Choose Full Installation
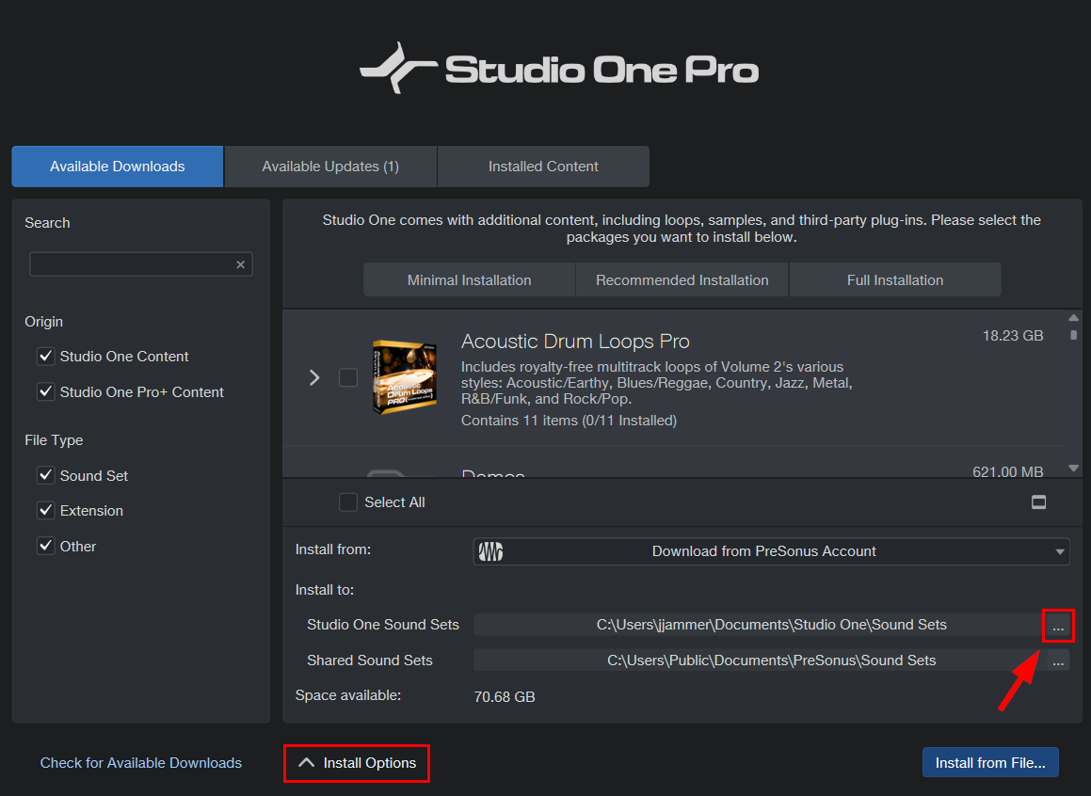Screen dimensions: 1091x796 tap(895, 280)
